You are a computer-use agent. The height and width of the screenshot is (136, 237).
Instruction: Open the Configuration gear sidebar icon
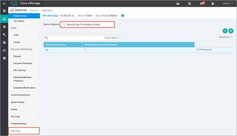tap(4, 27)
